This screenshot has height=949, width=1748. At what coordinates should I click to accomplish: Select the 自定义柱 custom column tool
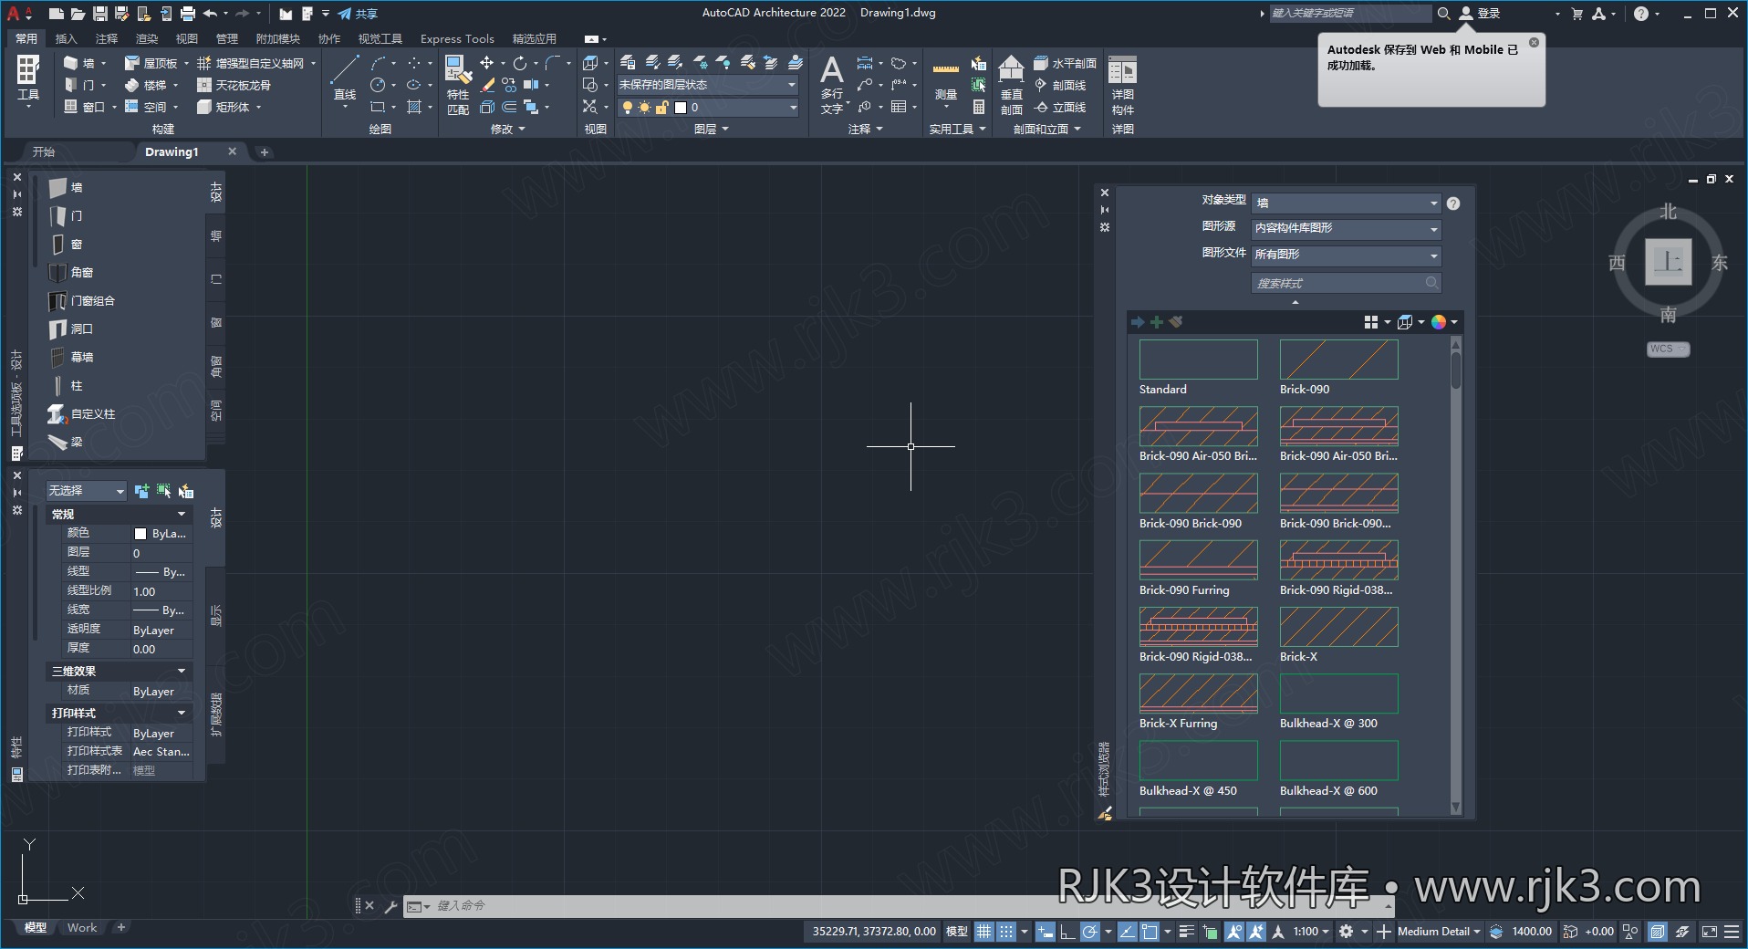point(81,413)
